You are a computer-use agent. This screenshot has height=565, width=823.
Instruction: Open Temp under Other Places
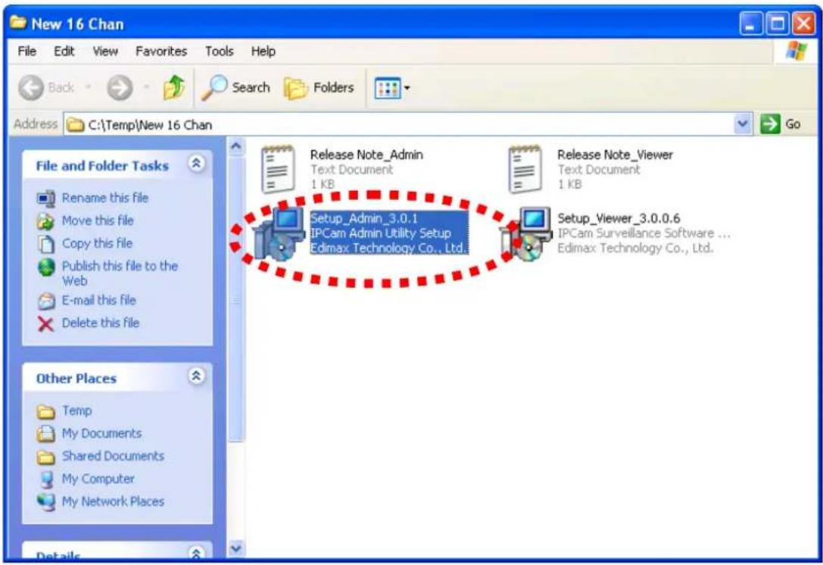pos(77,410)
